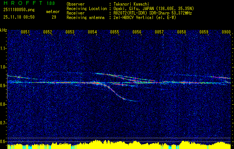This screenshot has width=234, height=149.
Task: Click the 0854 time marker
Action: 92,32
